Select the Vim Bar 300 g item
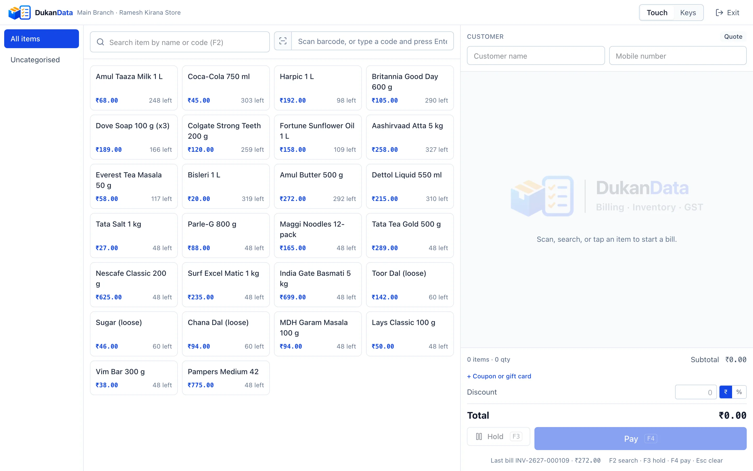 click(134, 378)
